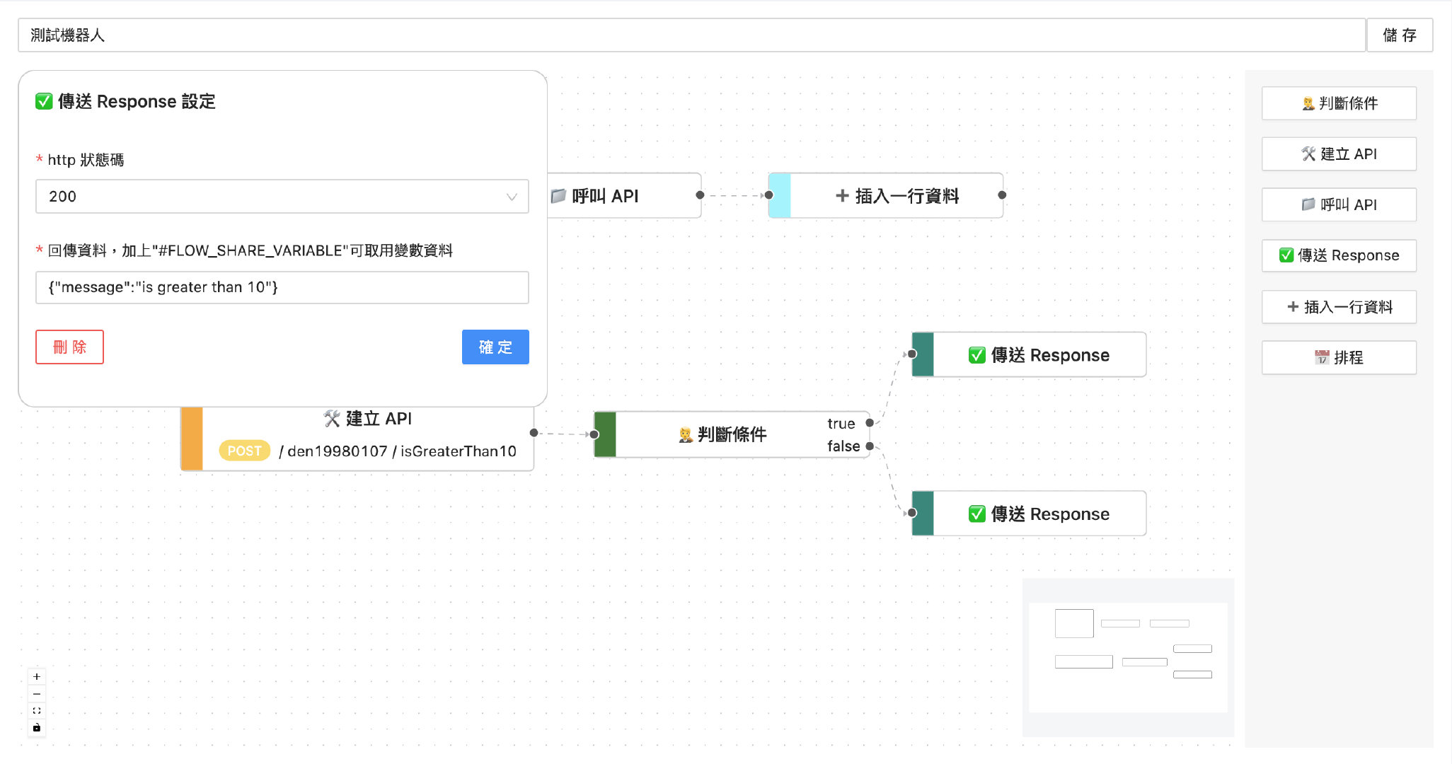Fit view using the canvas frame icon
The image size is (1452, 764).
point(37,711)
